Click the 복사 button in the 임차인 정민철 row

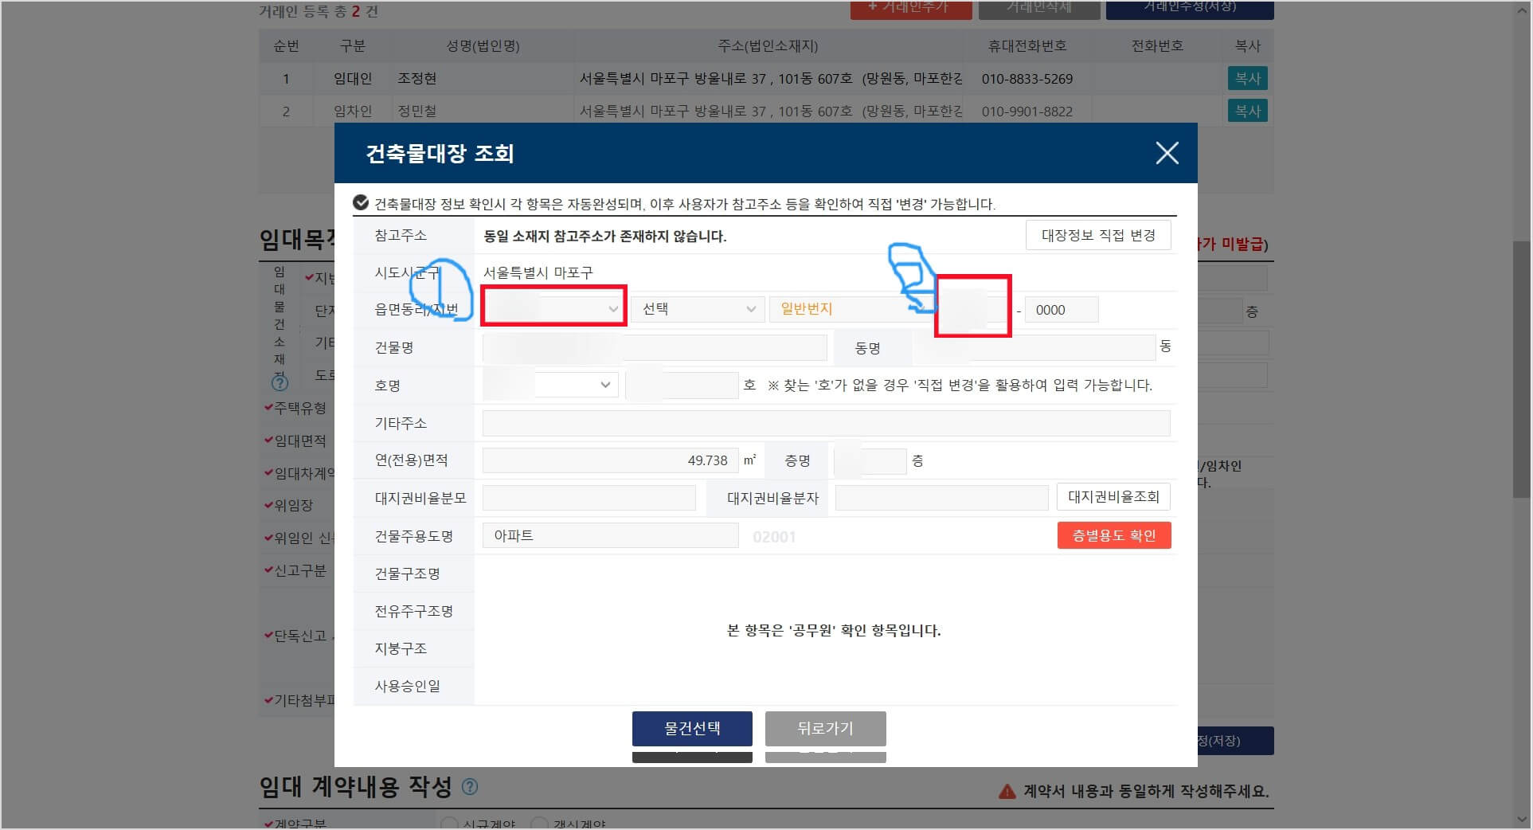pos(1247,111)
